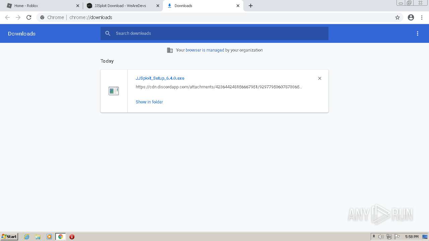Select the Downloads tab

pos(203,6)
